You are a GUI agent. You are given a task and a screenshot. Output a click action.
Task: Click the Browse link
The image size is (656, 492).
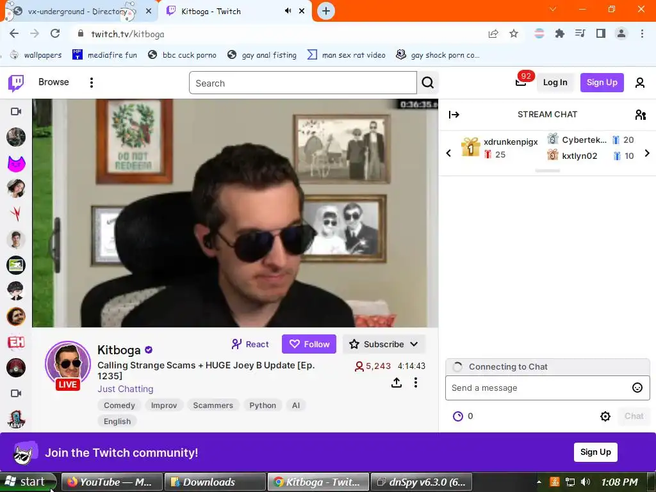pos(54,82)
